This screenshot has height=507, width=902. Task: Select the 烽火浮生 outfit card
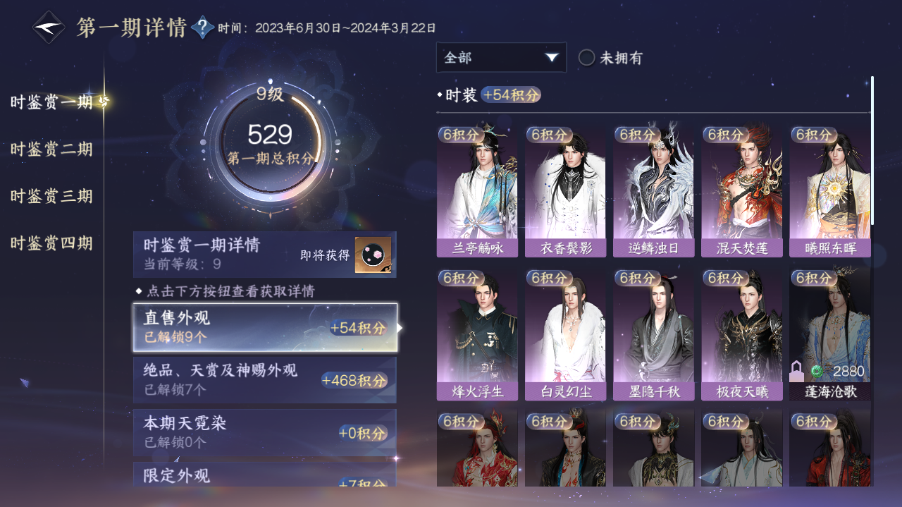point(476,335)
